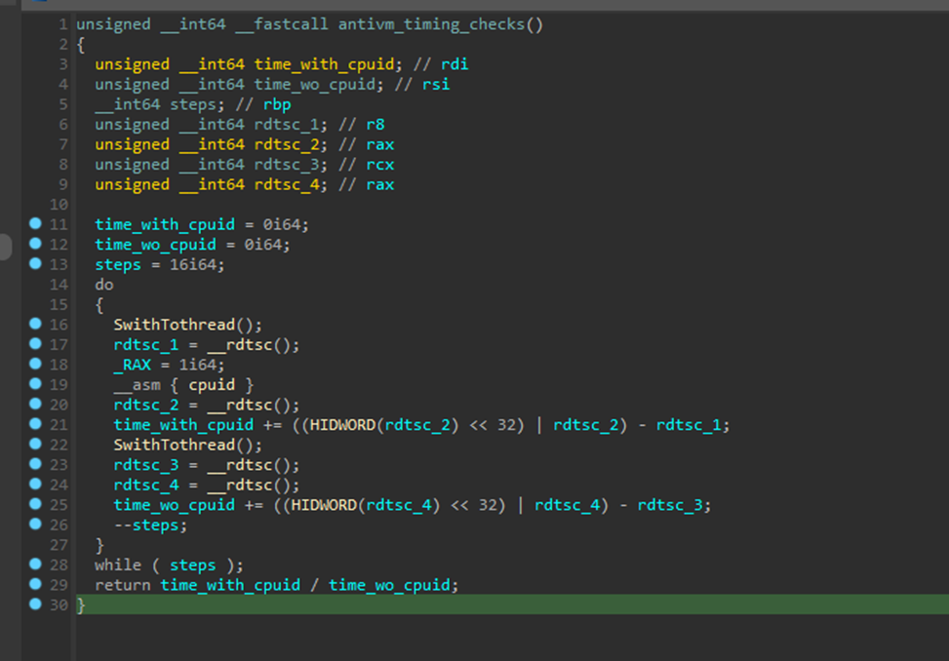Viewport: 949px width, 661px height.
Task: Click the steps variable in while condition
Action: 192,565
